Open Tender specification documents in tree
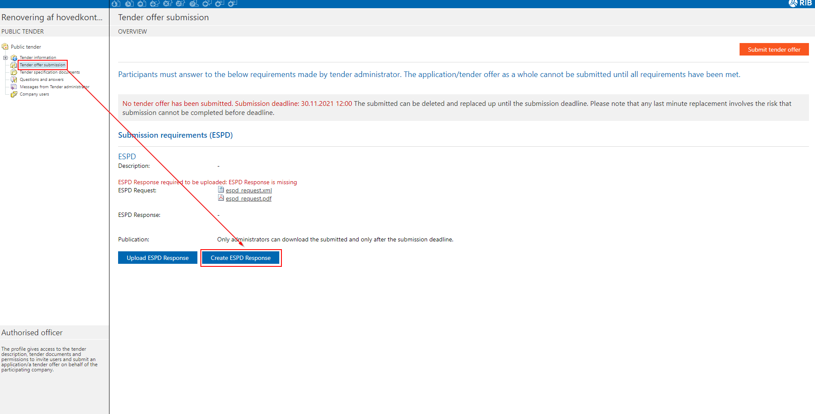 [x=49, y=72]
